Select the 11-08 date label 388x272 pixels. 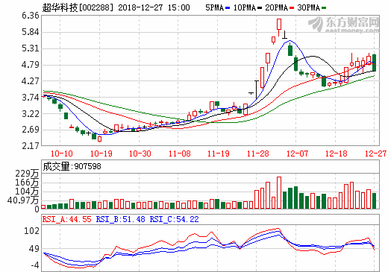[x=179, y=154]
